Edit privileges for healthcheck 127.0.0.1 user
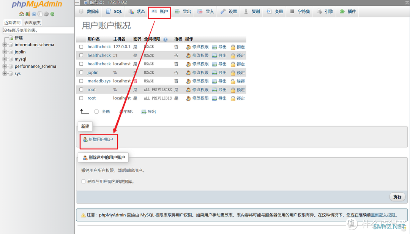410x234 pixels. pyautogui.click(x=197, y=47)
